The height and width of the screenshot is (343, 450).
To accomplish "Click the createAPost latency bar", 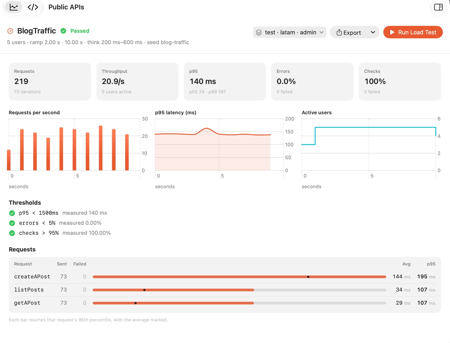I will [x=239, y=277].
